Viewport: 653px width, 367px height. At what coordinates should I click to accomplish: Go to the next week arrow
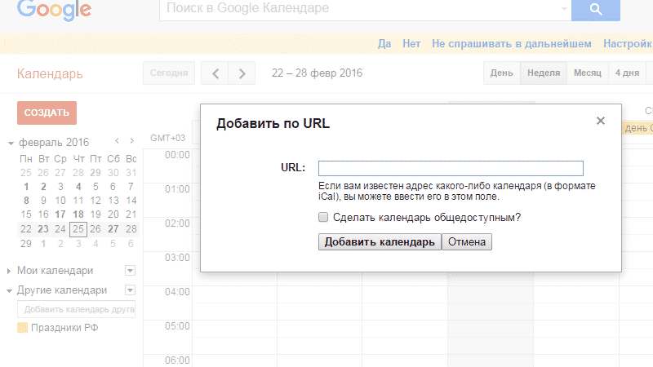(242, 73)
